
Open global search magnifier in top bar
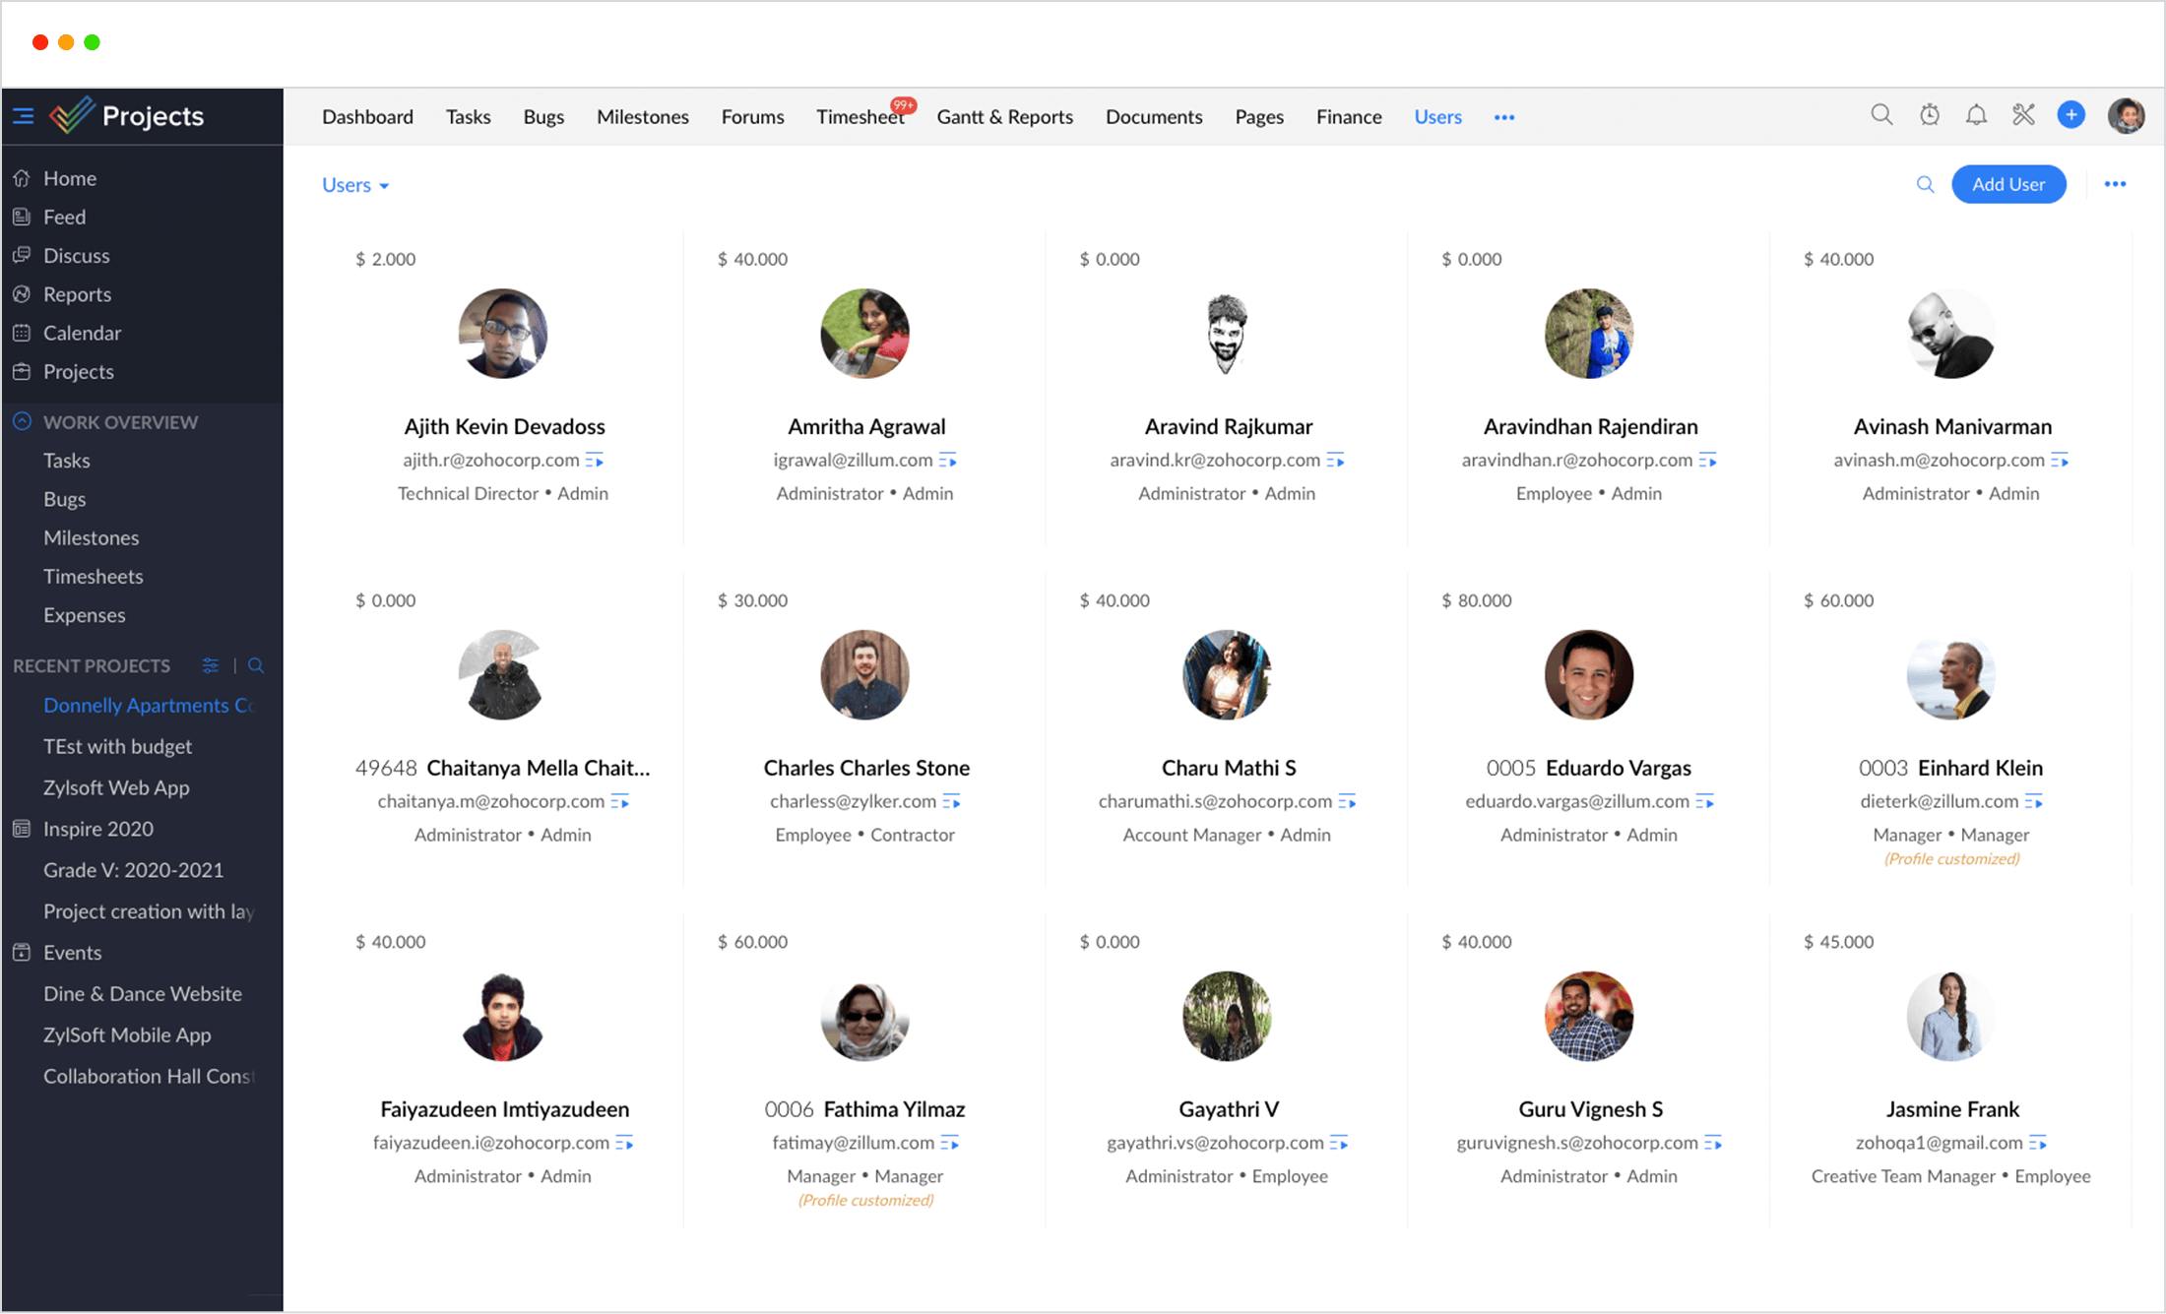coord(1881,115)
